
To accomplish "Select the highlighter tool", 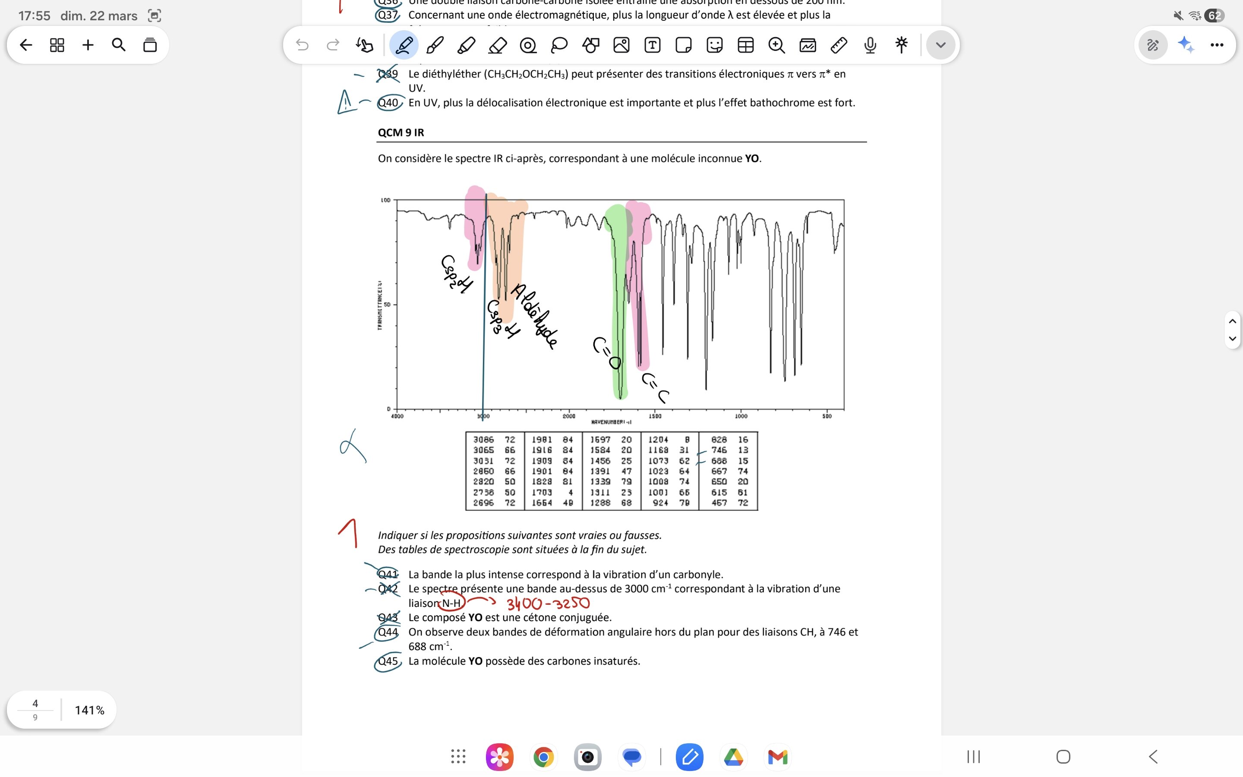I will coord(466,45).
